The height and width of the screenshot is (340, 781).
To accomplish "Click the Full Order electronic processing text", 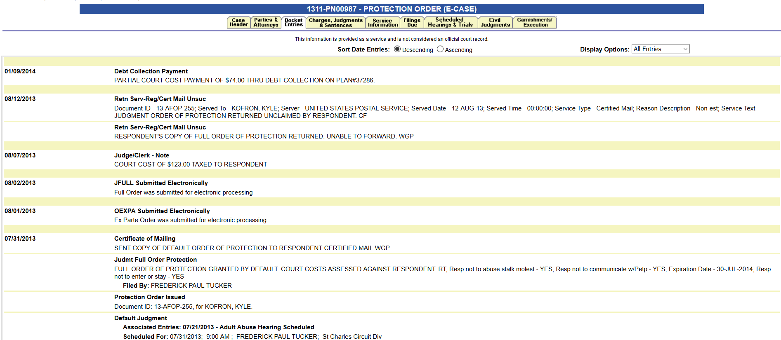I will [x=184, y=192].
